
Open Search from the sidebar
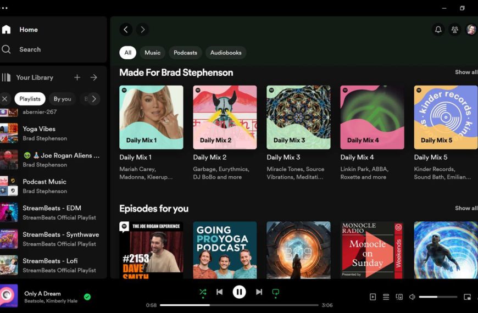[x=21, y=49]
